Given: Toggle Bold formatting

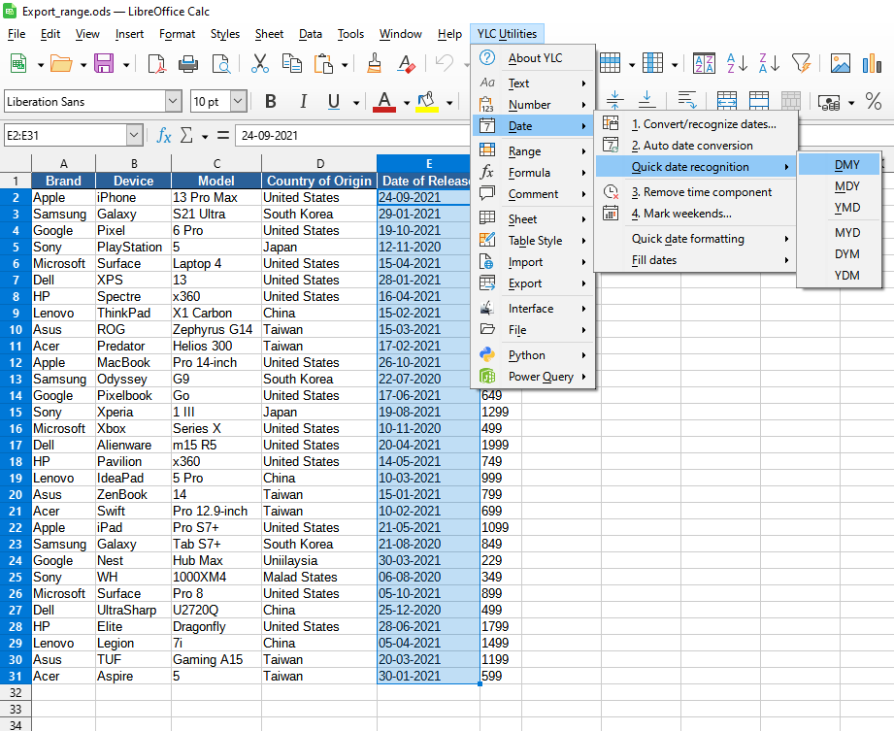Looking at the screenshot, I should tap(271, 102).
